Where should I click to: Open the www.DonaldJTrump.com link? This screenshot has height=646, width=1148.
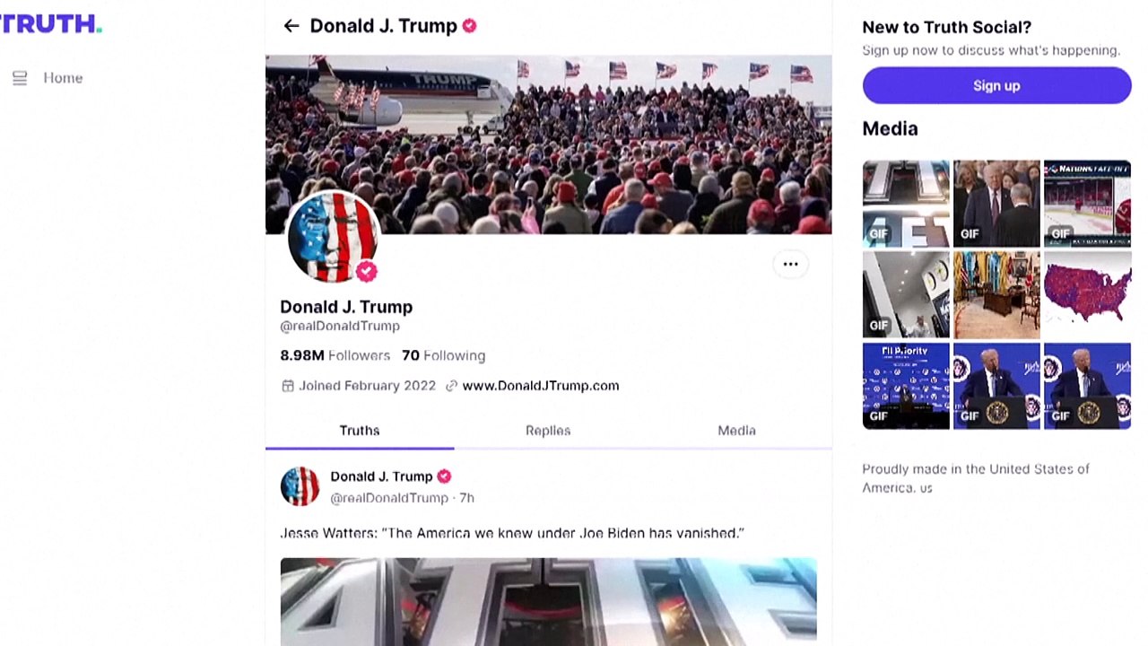541,386
